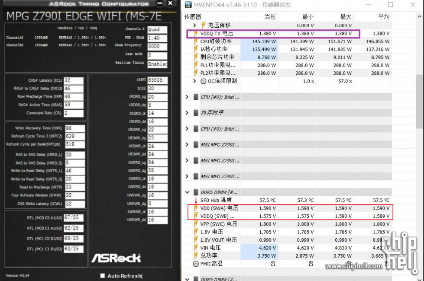Click the HWiNFO scrollbar up arrow

(x=419, y=17)
